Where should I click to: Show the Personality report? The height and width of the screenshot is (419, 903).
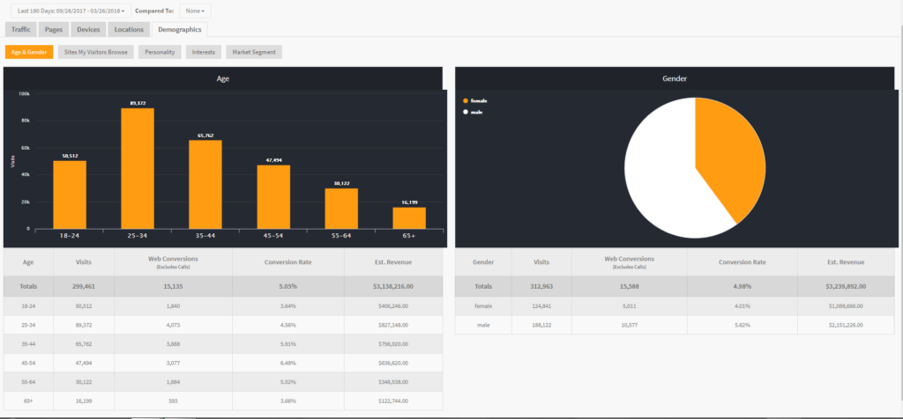(x=160, y=52)
